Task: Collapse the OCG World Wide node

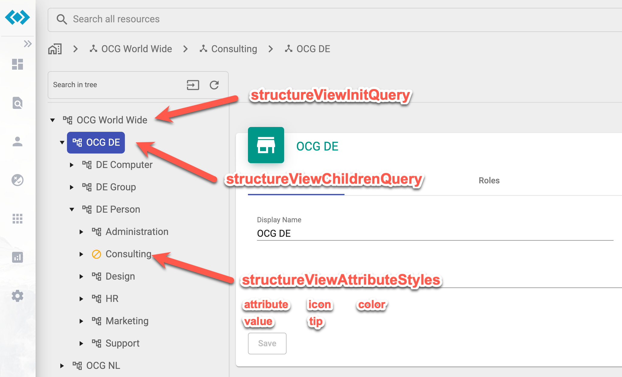Action: [52, 120]
